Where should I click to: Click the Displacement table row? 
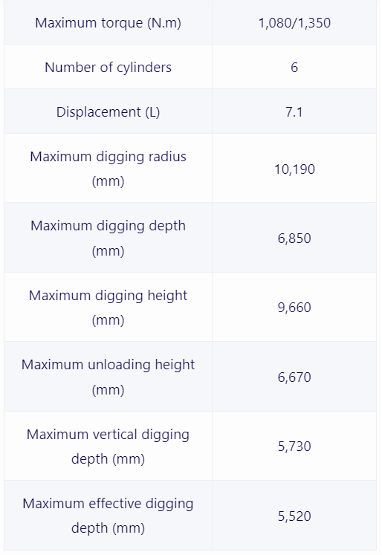coord(190,111)
